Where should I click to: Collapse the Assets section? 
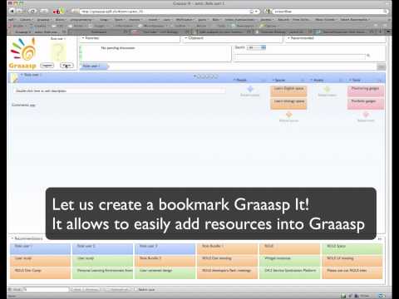tap(312, 80)
